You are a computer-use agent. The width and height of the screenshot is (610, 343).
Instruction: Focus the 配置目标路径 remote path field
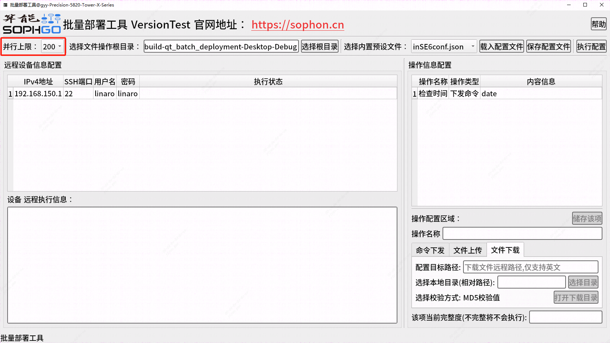530,267
